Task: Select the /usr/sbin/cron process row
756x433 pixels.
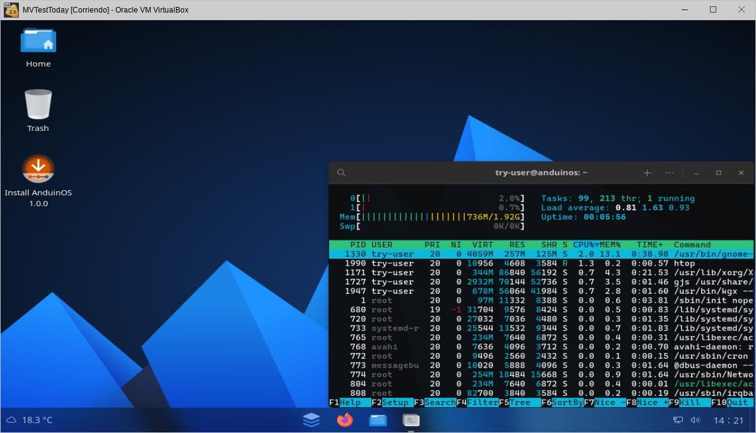Action: (x=542, y=356)
